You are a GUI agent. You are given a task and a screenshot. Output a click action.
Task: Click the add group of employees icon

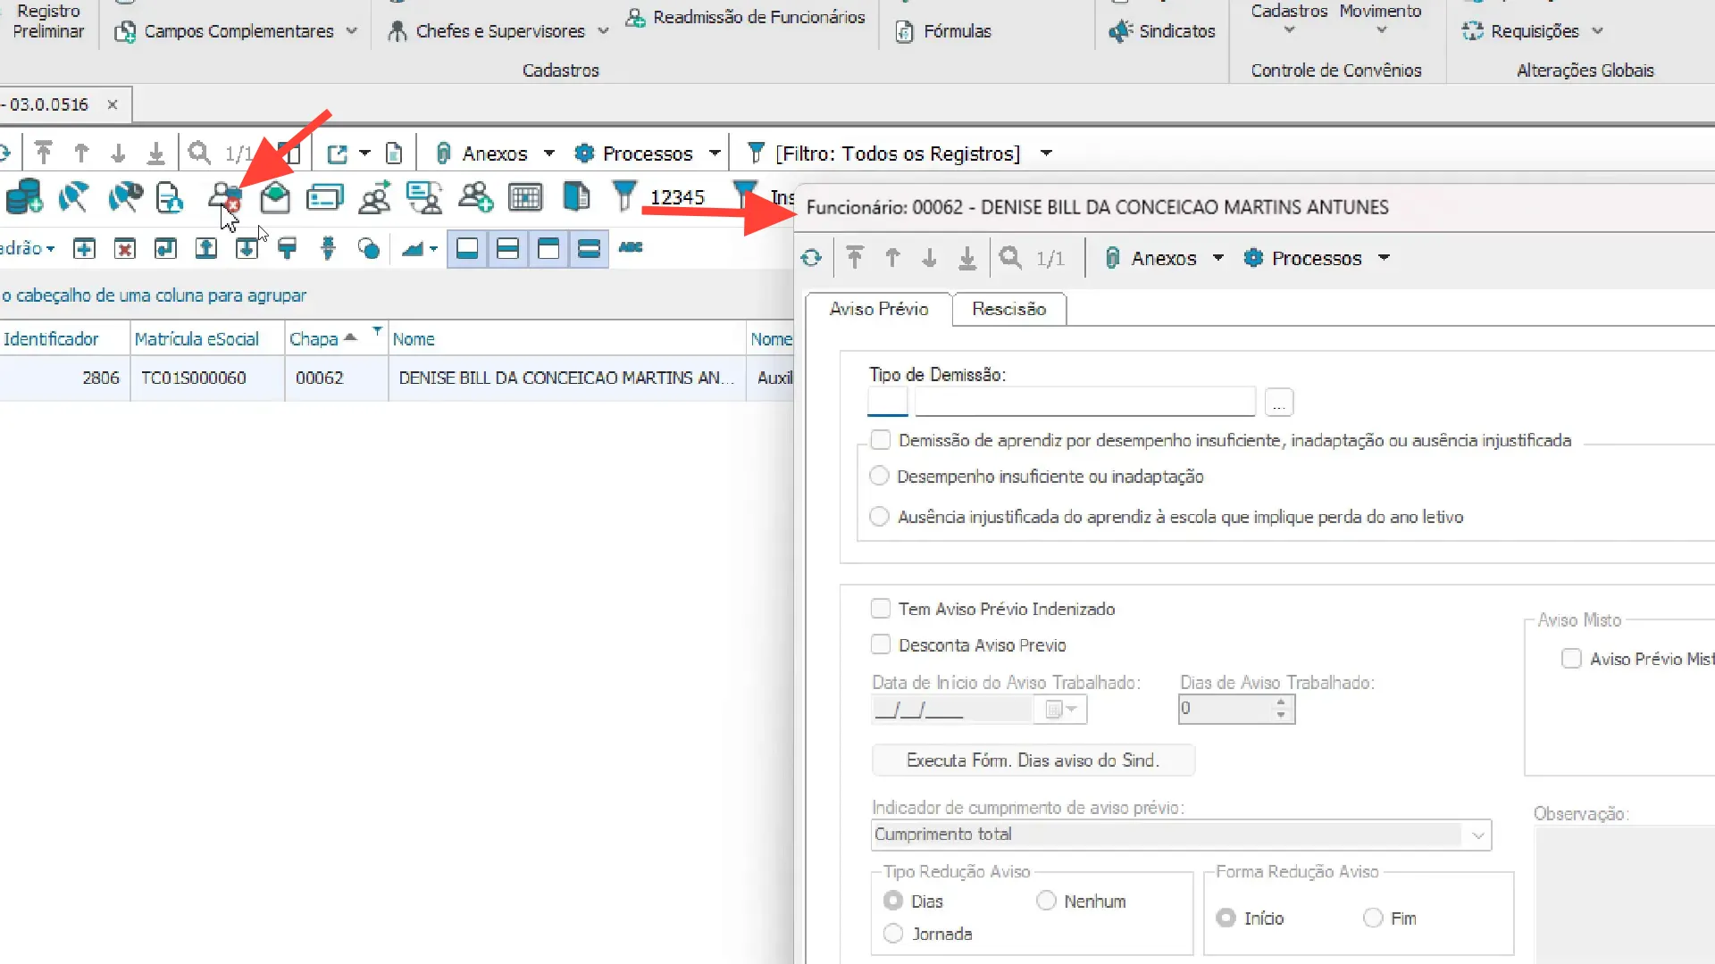coord(475,197)
